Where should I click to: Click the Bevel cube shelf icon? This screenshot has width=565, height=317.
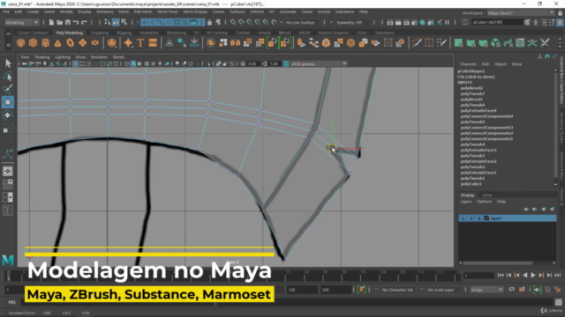click(326, 43)
